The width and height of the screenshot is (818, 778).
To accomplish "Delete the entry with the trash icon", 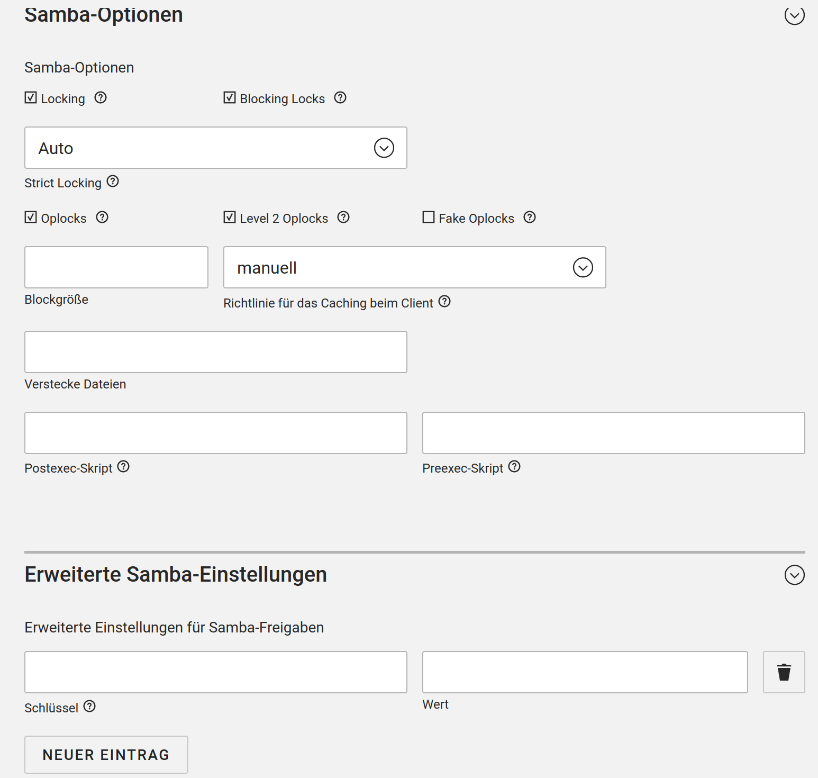I will click(x=784, y=672).
